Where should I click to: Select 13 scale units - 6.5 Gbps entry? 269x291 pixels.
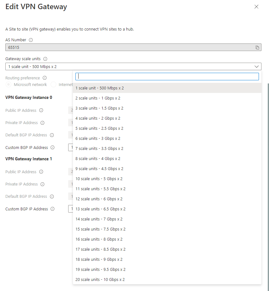(x=167, y=209)
